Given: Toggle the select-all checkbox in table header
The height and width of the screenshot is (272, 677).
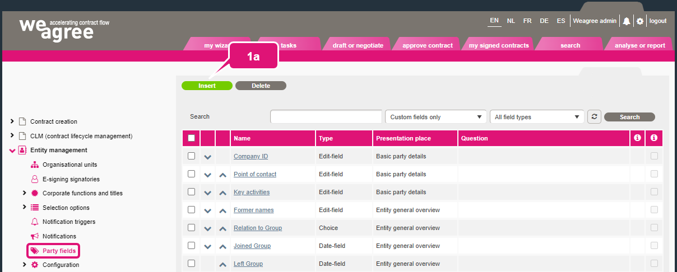Looking at the screenshot, I should pyautogui.click(x=192, y=138).
